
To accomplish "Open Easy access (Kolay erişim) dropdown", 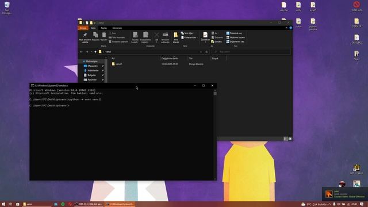I will tap(189, 37).
